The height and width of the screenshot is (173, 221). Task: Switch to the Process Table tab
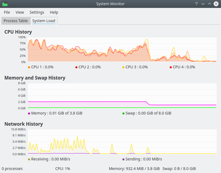(x=16, y=21)
